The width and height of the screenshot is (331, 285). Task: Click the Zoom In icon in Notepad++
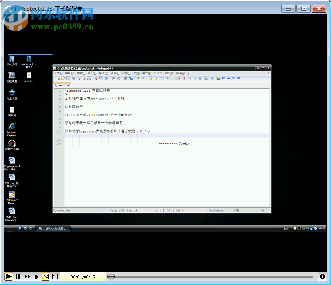click(138, 78)
